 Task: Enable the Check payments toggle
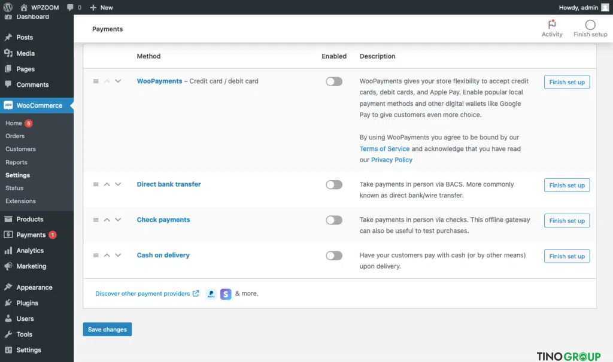point(334,220)
